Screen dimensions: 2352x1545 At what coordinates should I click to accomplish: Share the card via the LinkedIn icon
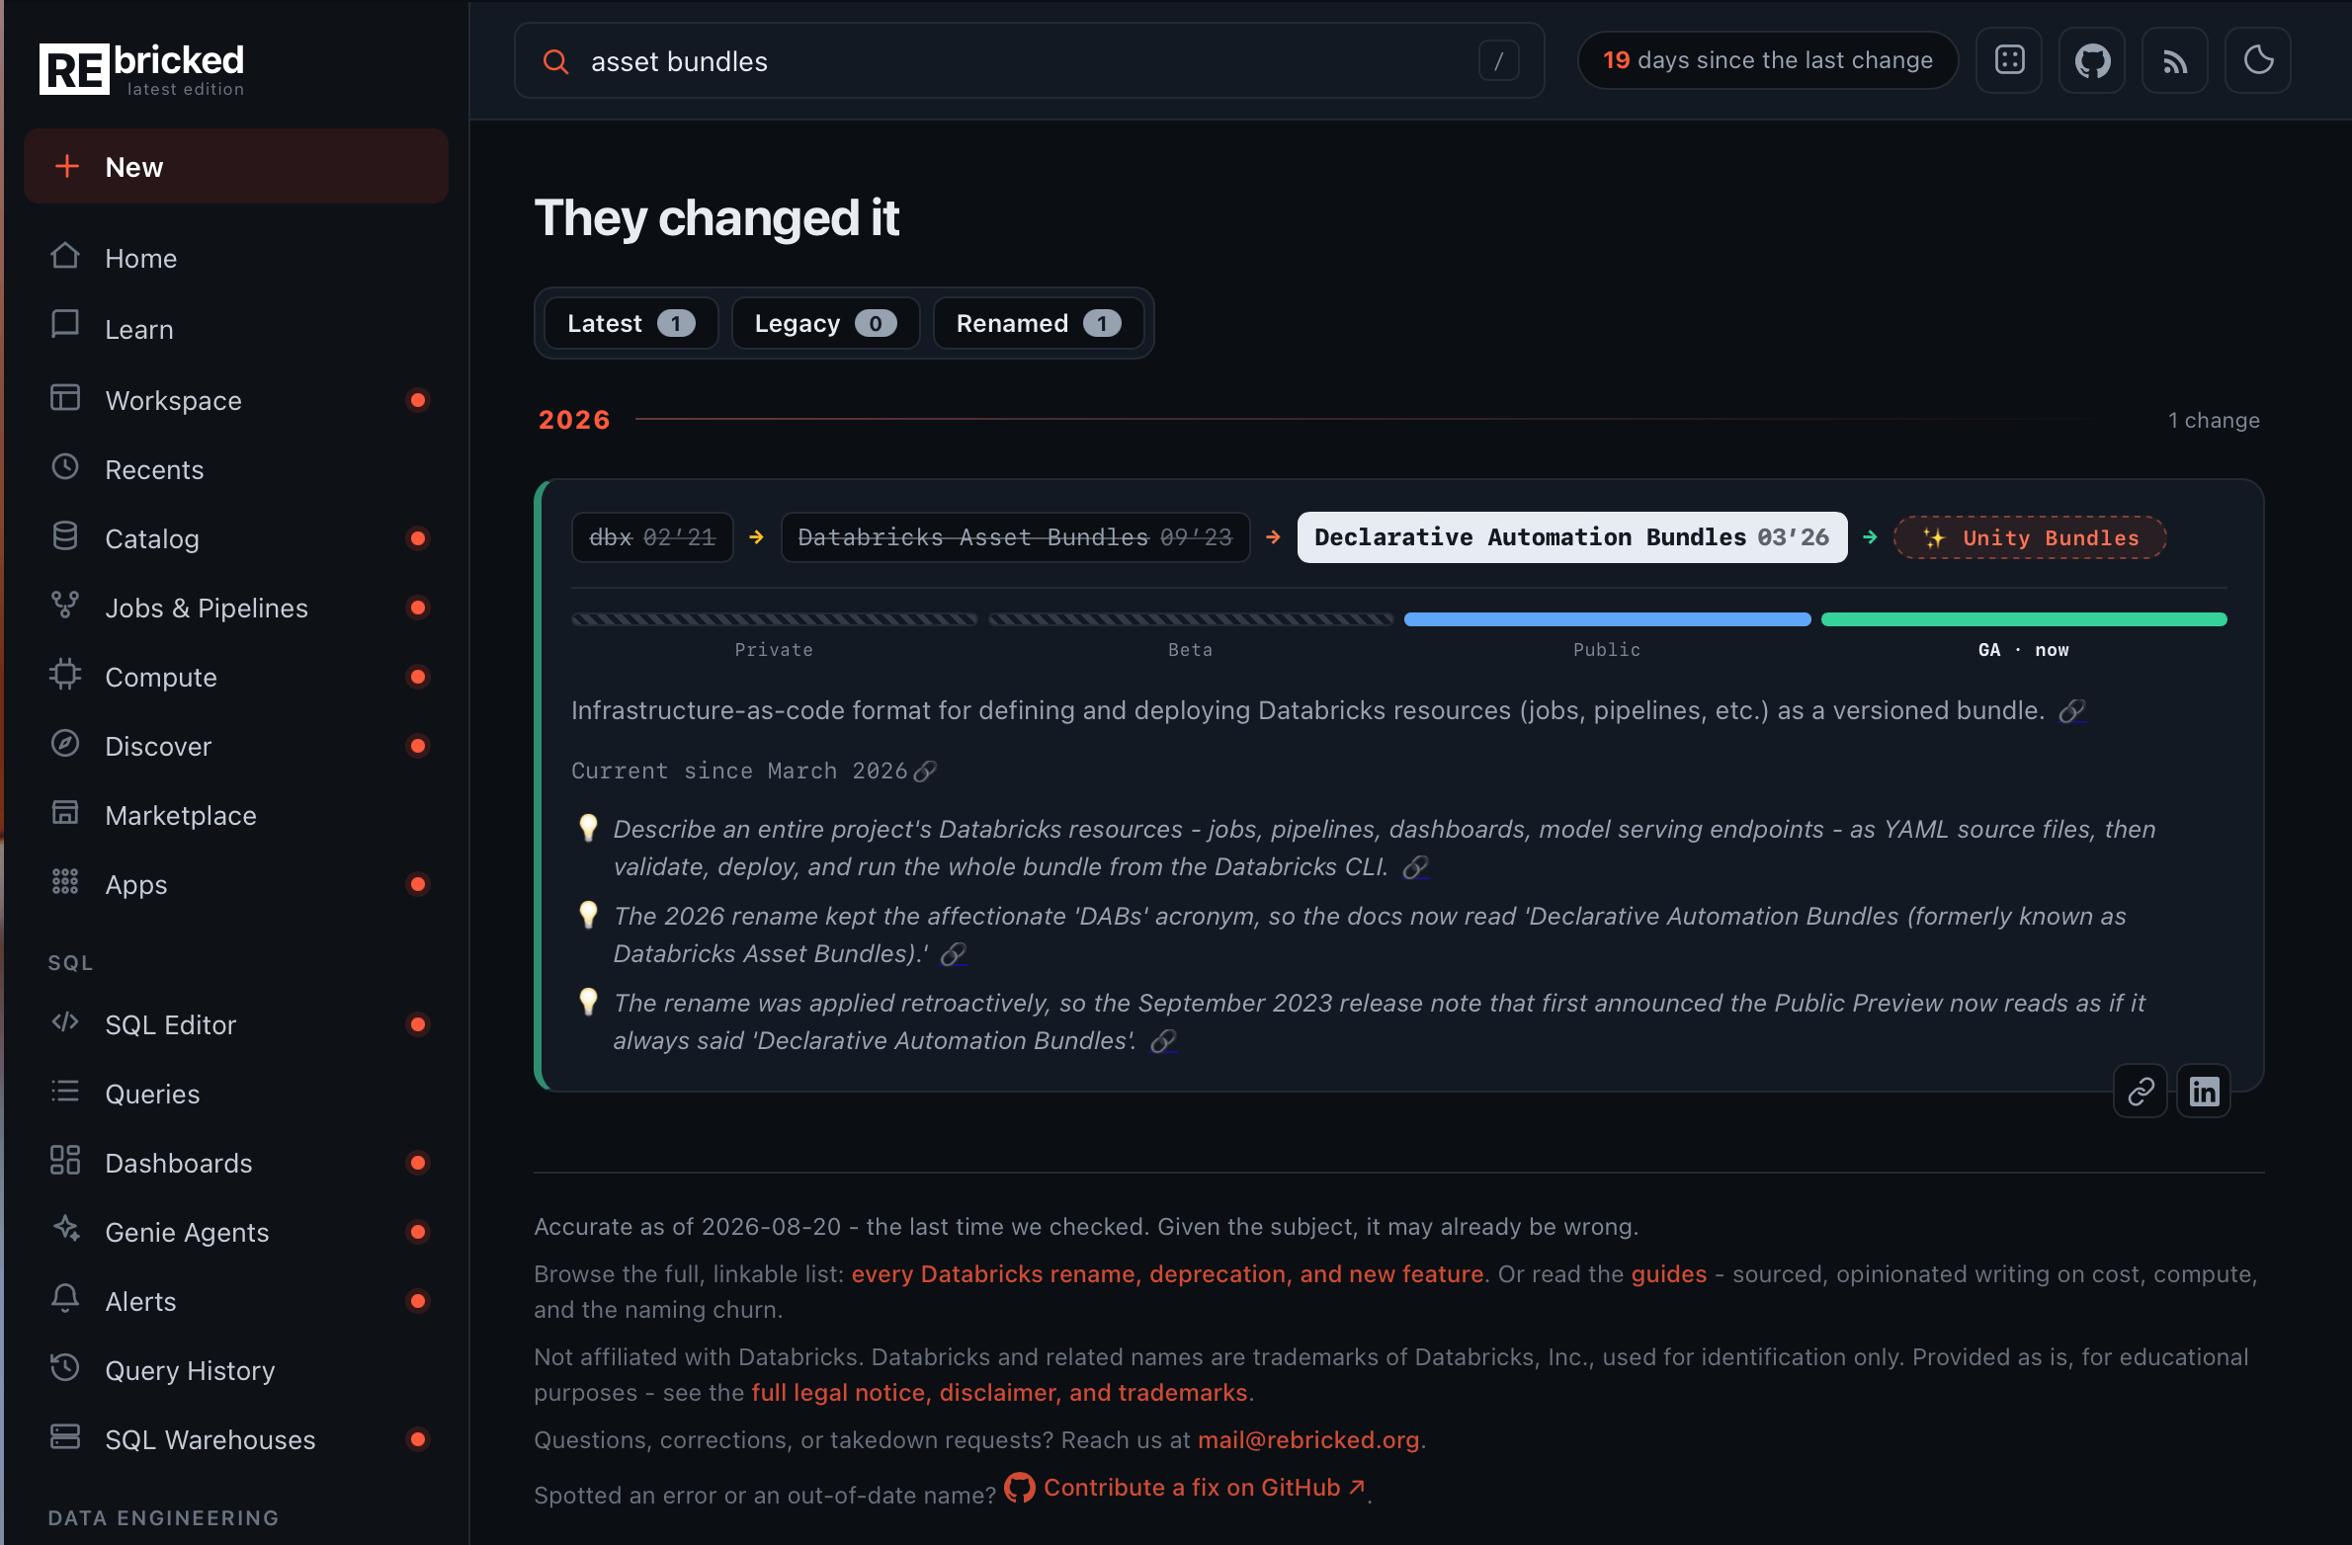2204,1092
